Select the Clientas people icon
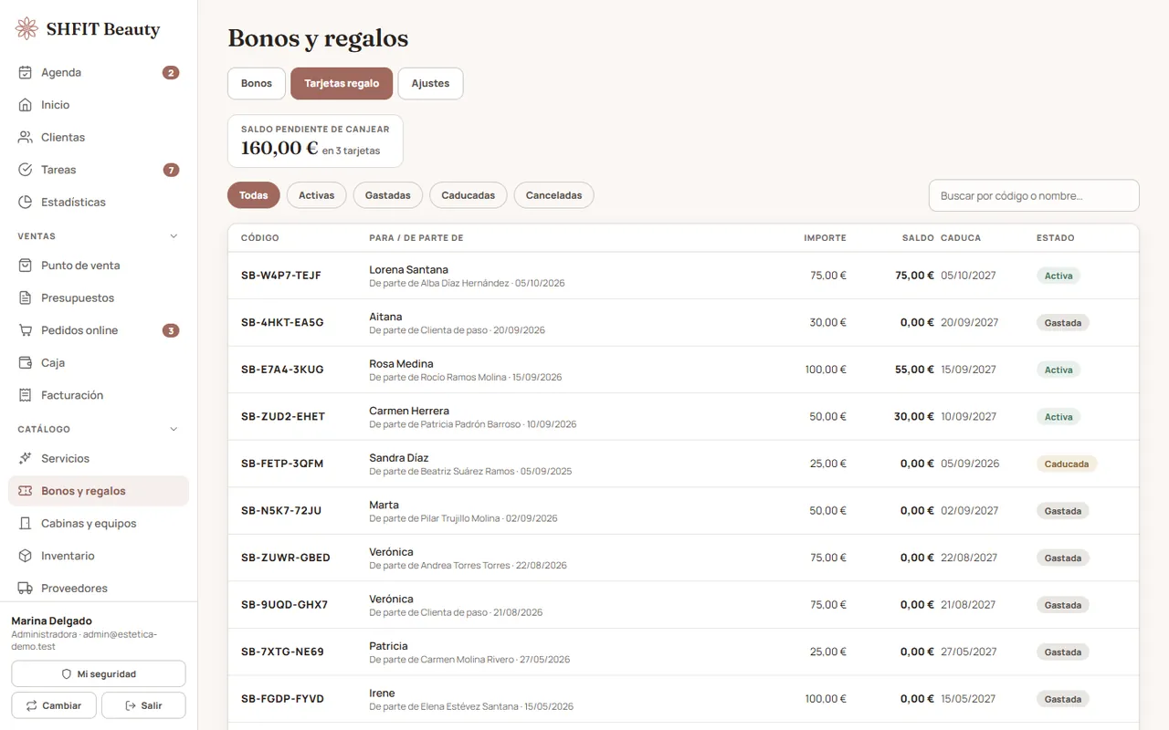 [26, 138]
